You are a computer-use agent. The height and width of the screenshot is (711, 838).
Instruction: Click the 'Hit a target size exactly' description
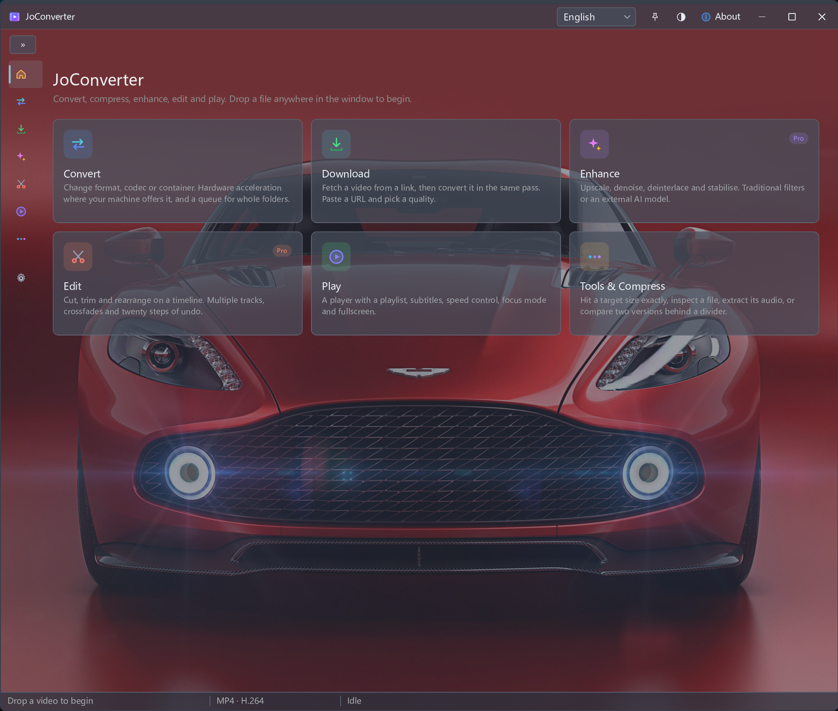(687, 306)
